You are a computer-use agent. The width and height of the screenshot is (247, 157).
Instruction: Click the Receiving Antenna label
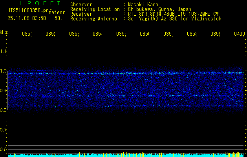click(93, 19)
